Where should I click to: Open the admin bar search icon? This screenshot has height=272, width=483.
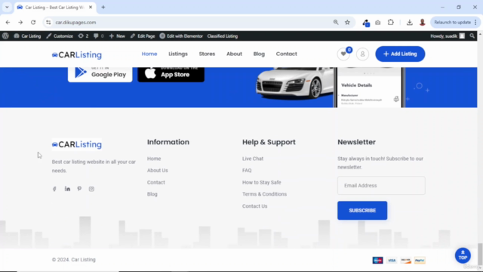pos(472,36)
